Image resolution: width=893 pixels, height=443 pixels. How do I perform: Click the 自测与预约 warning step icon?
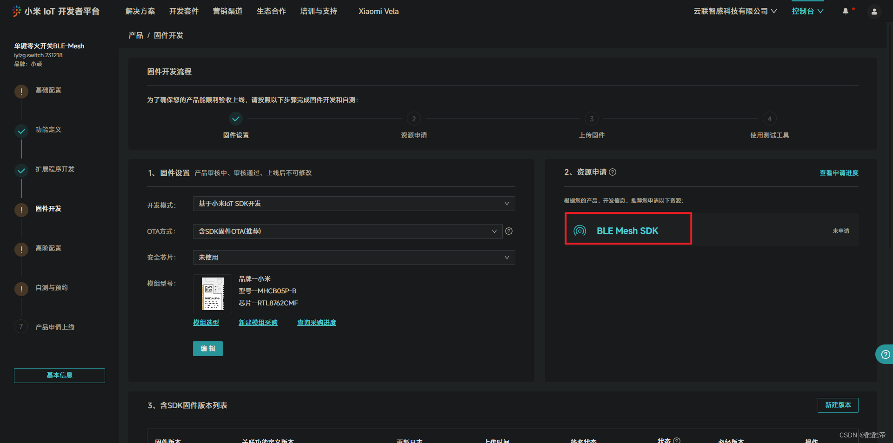(x=21, y=289)
